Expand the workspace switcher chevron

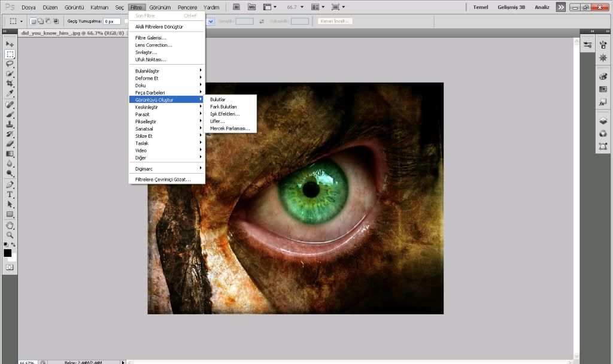[560, 7]
